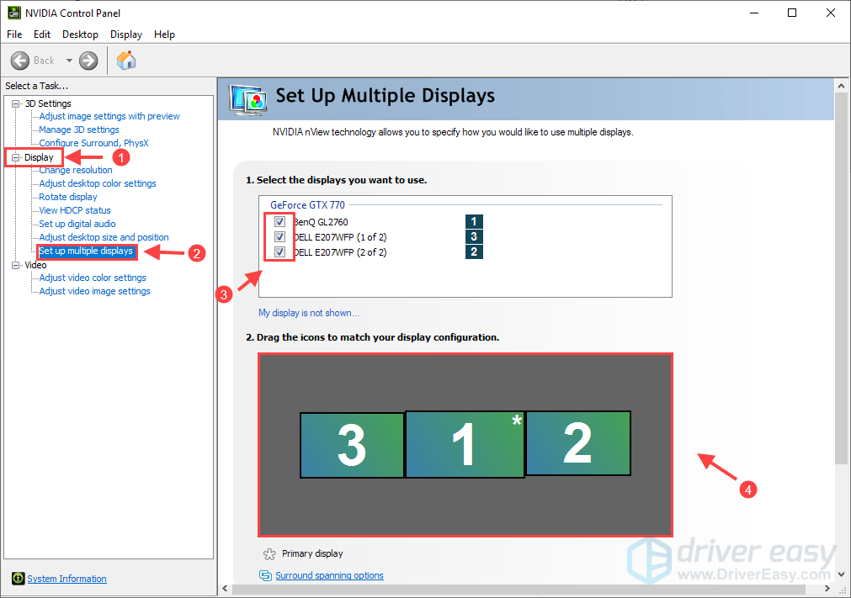851x598 pixels.
Task: Click the vertical scrollbar up arrow
Action: tap(841, 86)
